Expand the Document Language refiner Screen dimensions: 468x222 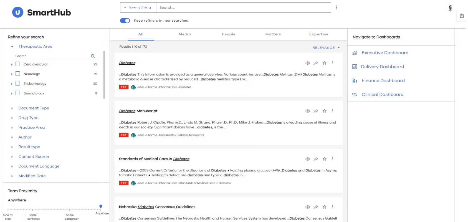pyautogui.click(x=12, y=167)
